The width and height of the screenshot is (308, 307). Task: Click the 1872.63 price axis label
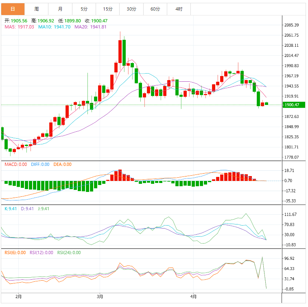pyautogui.click(x=291, y=117)
